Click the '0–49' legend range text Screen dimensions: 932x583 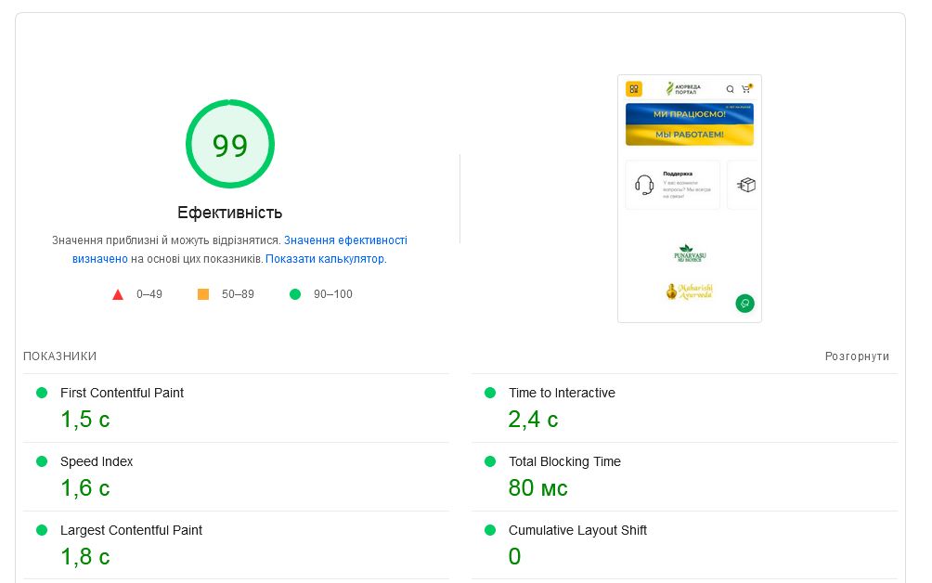click(149, 294)
